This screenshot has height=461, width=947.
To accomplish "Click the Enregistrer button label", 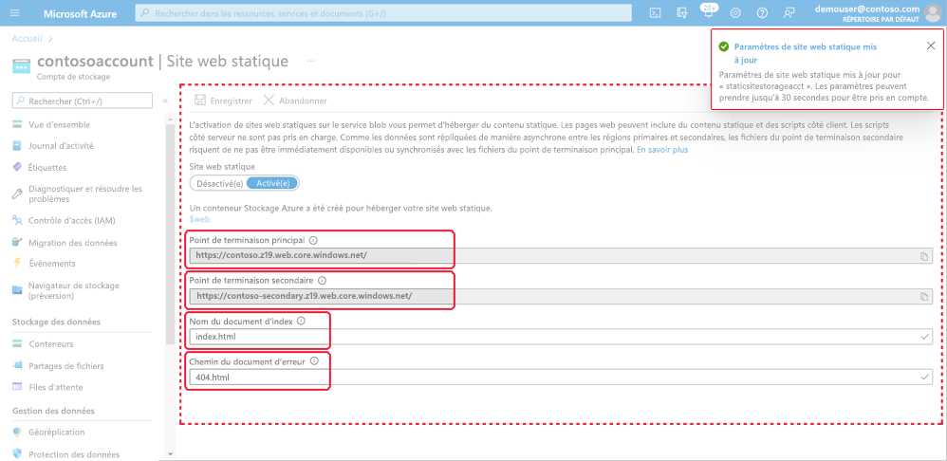I will 231,101.
